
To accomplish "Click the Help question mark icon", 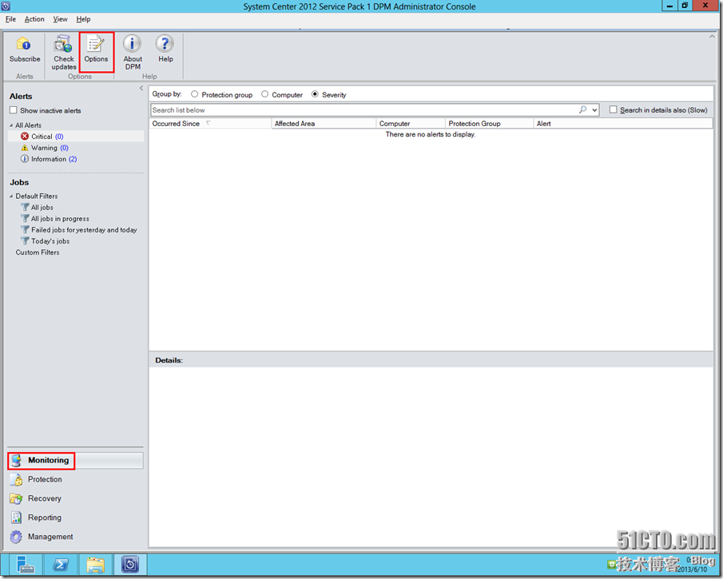I will pyautogui.click(x=165, y=43).
